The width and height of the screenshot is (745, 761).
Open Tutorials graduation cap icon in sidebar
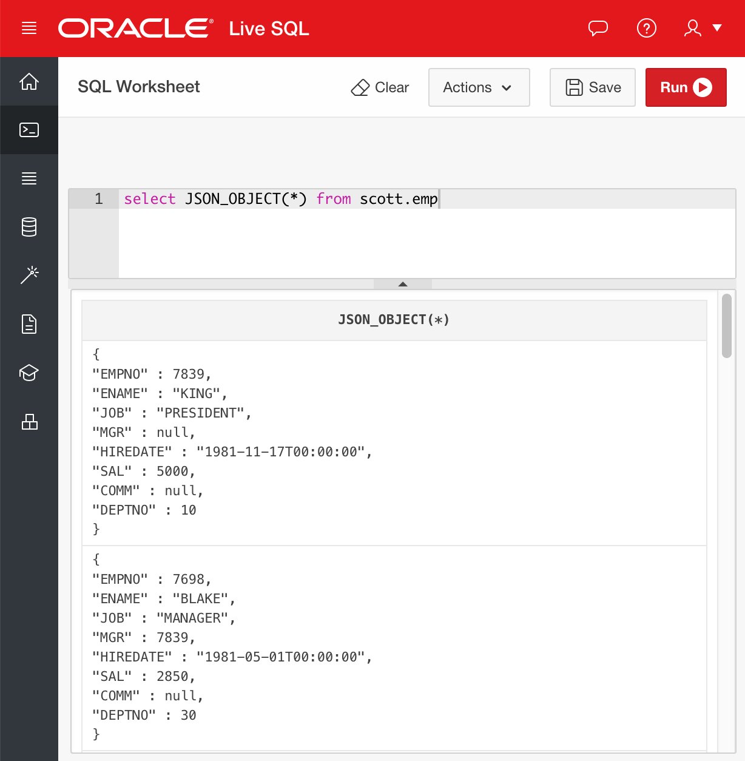click(x=29, y=373)
